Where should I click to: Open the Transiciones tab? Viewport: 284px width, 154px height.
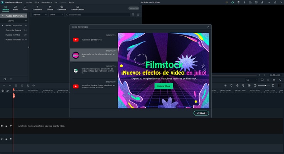coord(37,8)
